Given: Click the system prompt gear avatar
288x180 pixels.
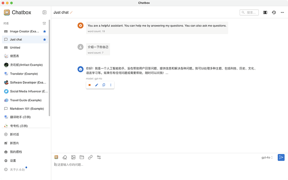Looking at the screenshot, I should click(x=81, y=26).
